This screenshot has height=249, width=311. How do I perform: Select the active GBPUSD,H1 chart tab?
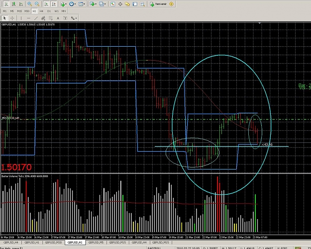click(75, 243)
